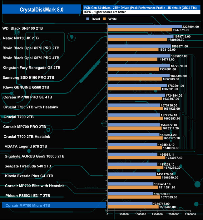
Task: Click the 1555964.20 read value
Action: pos(168,135)
